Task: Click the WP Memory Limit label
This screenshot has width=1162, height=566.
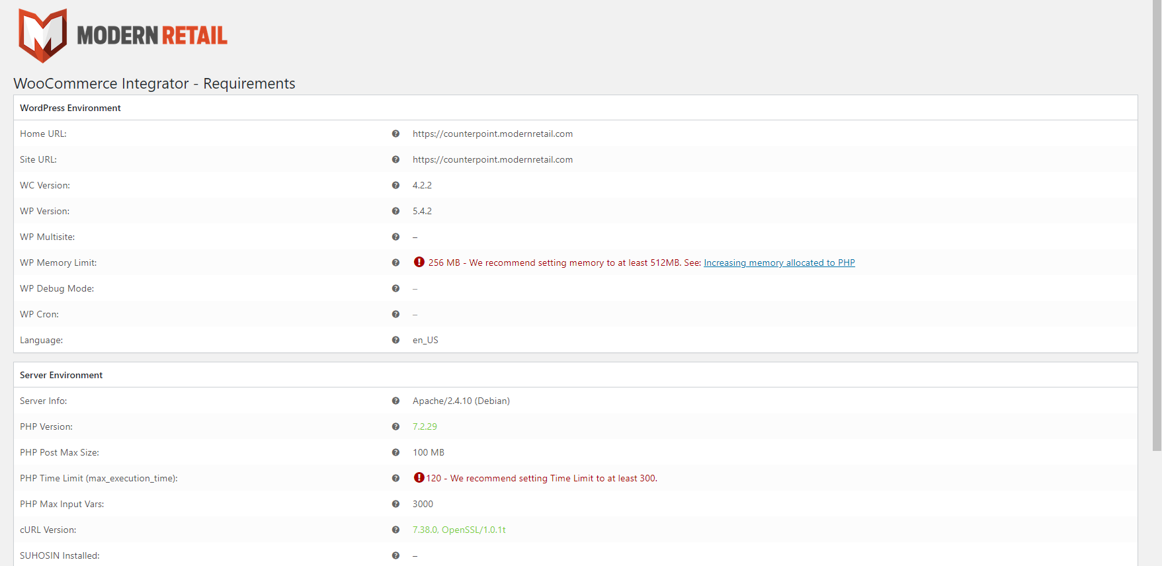Action: tap(58, 263)
